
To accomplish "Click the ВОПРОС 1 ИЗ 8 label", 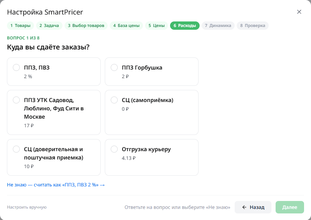I will tap(23, 38).
